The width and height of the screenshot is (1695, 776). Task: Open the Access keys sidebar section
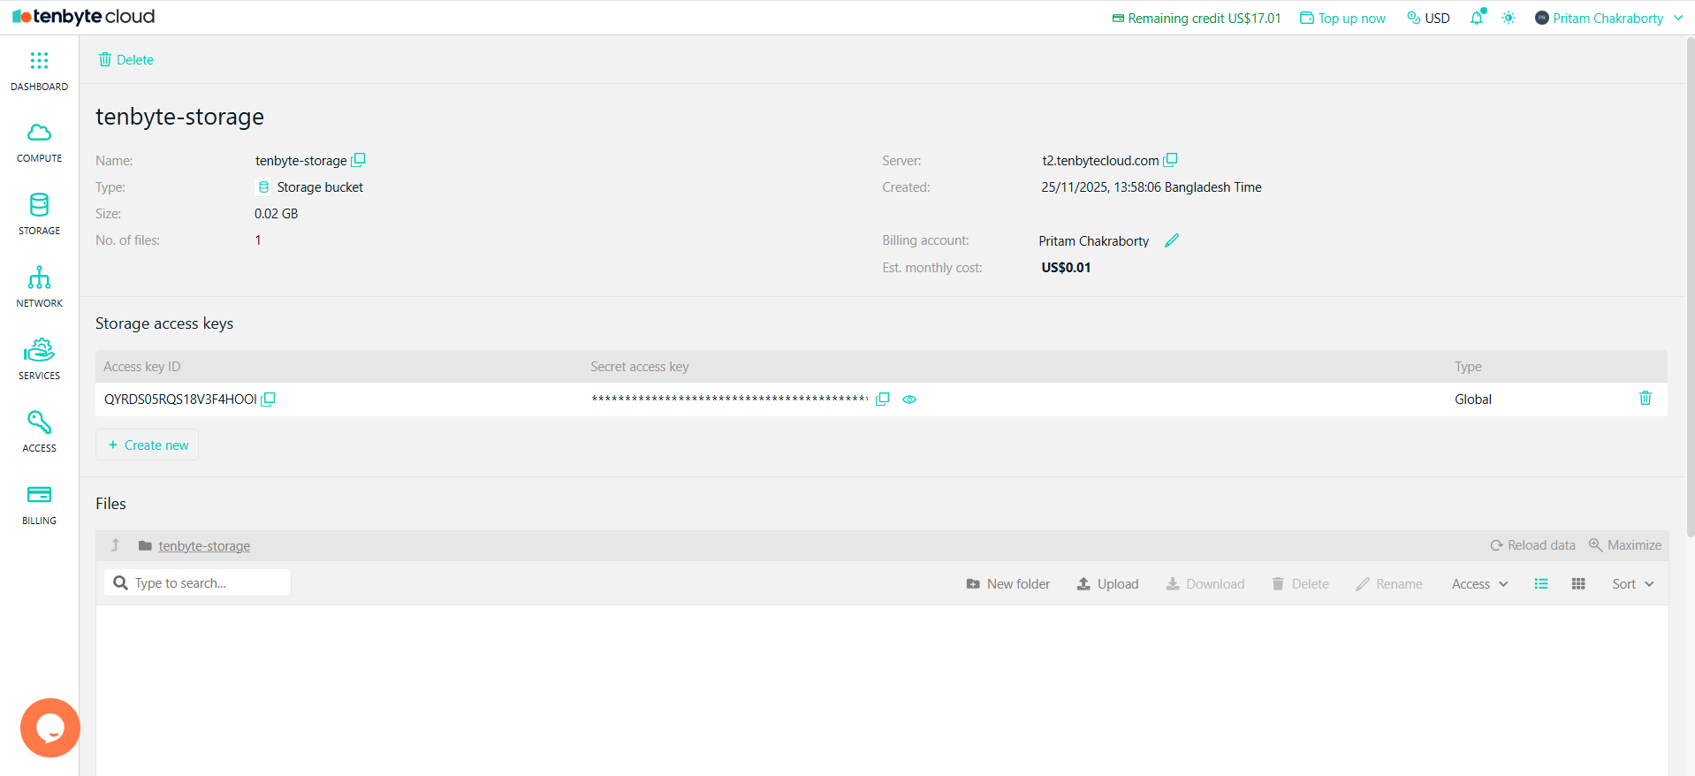click(x=39, y=432)
